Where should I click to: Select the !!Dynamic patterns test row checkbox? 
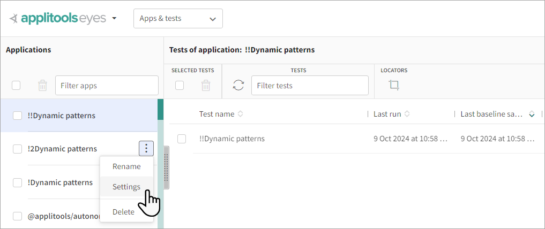tap(182, 139)
